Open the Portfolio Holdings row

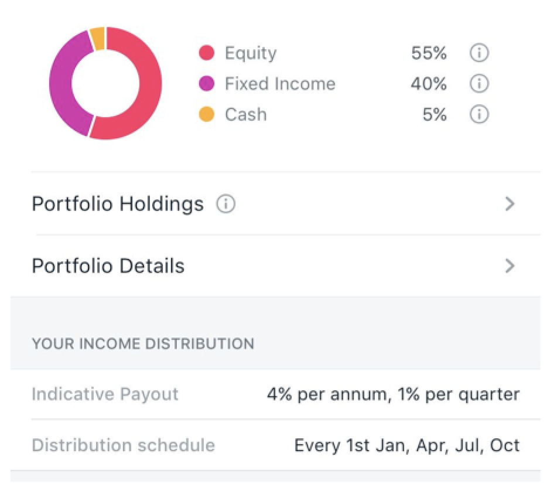click(x=276, y=204)
